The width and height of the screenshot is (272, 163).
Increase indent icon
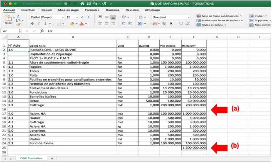point(130,24)
